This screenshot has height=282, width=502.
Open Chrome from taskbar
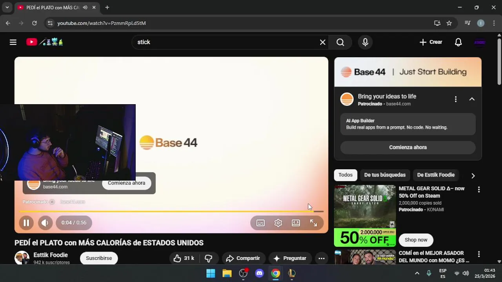click(x=276, y=273)
